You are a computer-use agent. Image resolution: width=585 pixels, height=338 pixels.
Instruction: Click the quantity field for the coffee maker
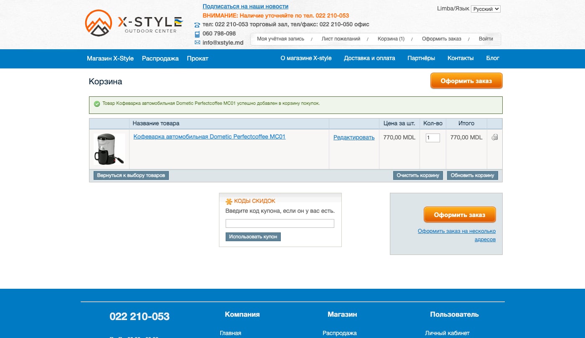(432, 138)
